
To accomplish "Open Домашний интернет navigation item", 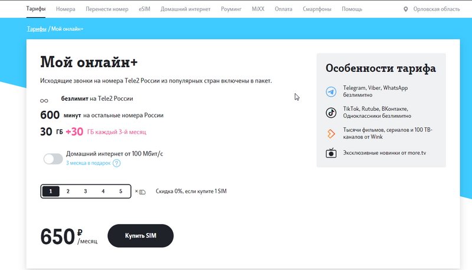I will [185, 9].
